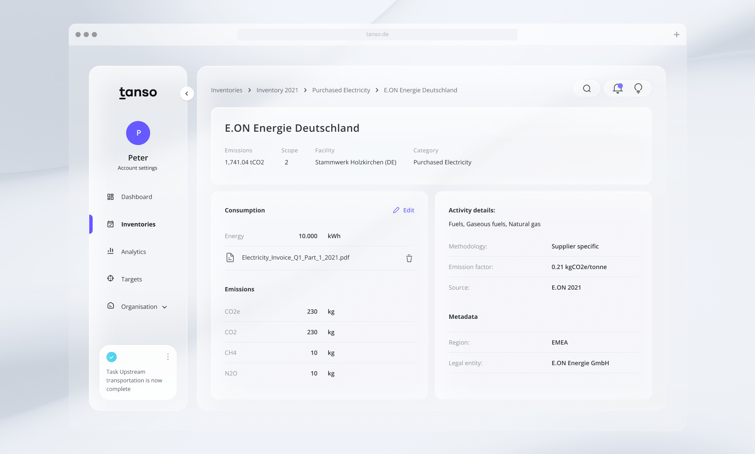Click the Fuels, Gaseous fuels, Natural gas text
The height and width of the screenshot is (454, 755).
pyautogui.click(x=495, y=224)
